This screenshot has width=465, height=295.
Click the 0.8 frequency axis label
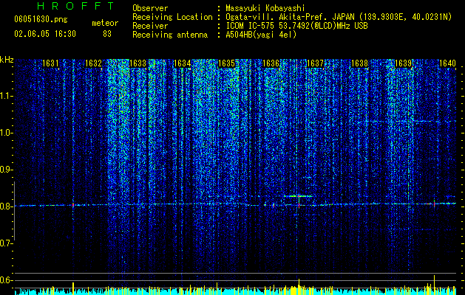click(7, 206)
